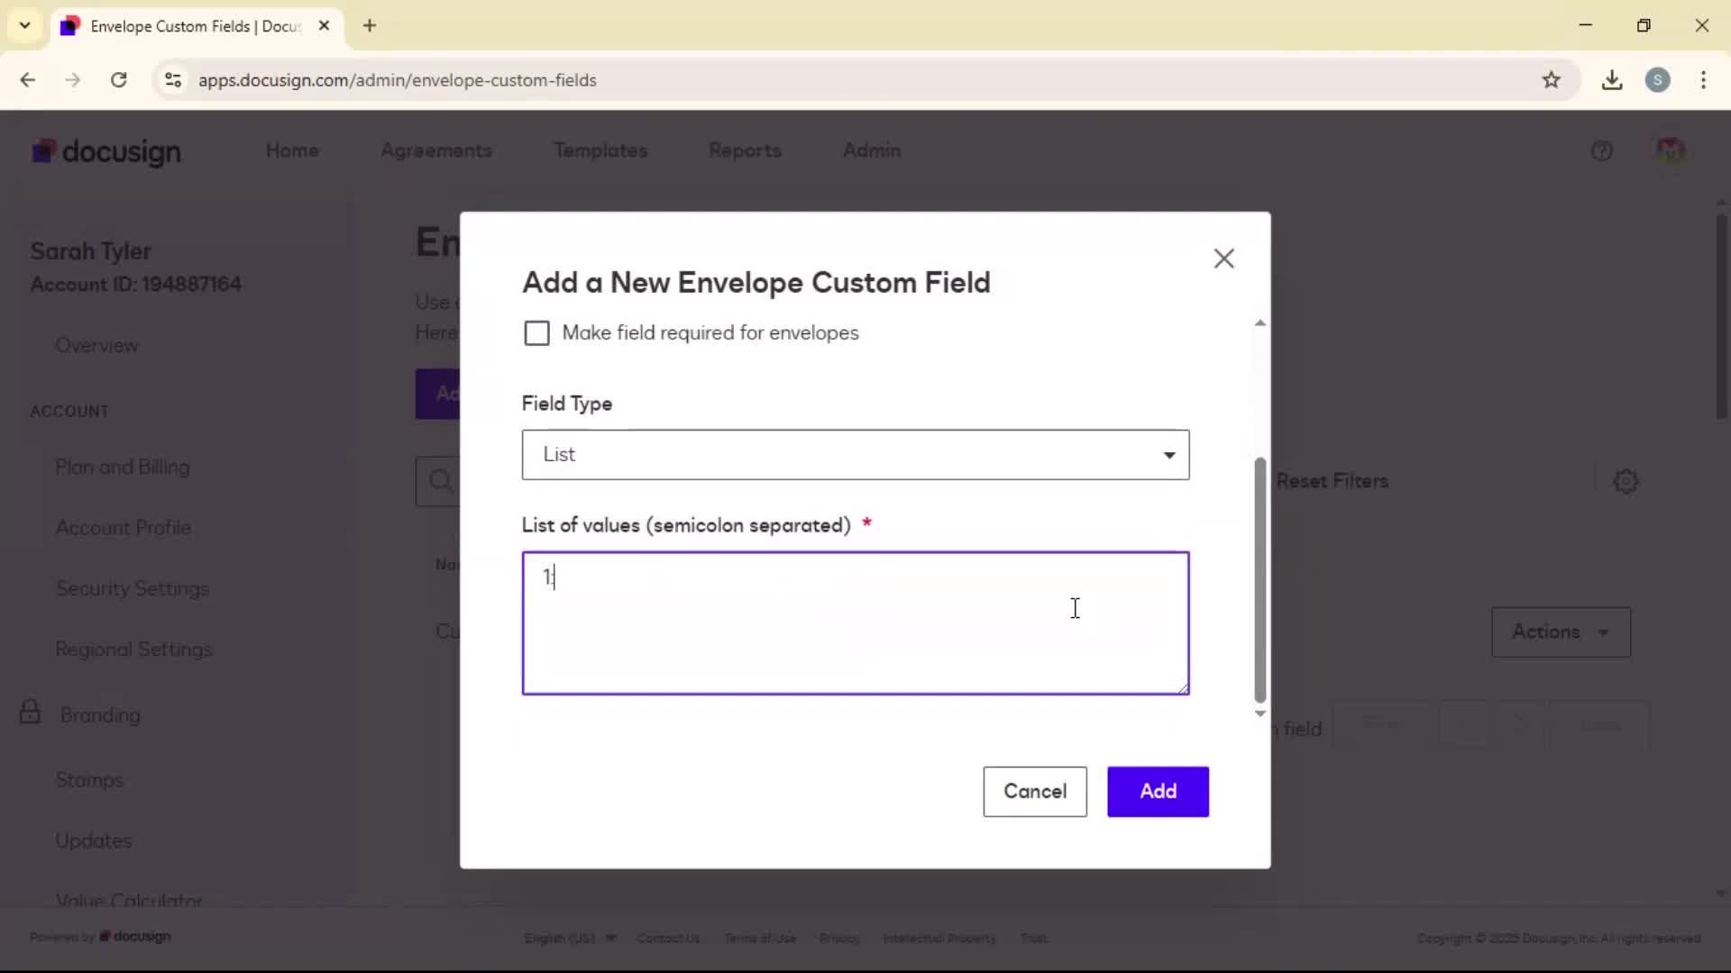
Task: Click the dialog scroll-down arrow
Action: pos(1259,714)
